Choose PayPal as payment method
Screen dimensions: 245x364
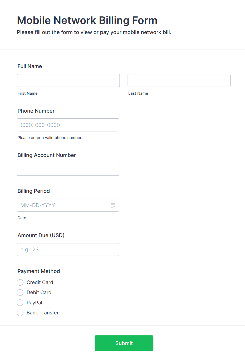(20, 303)
